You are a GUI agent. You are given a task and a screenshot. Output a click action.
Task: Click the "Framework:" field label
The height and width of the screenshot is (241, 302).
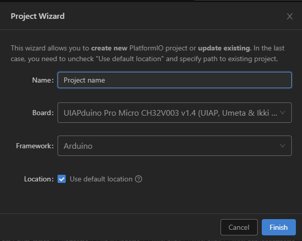pos(35,146)
